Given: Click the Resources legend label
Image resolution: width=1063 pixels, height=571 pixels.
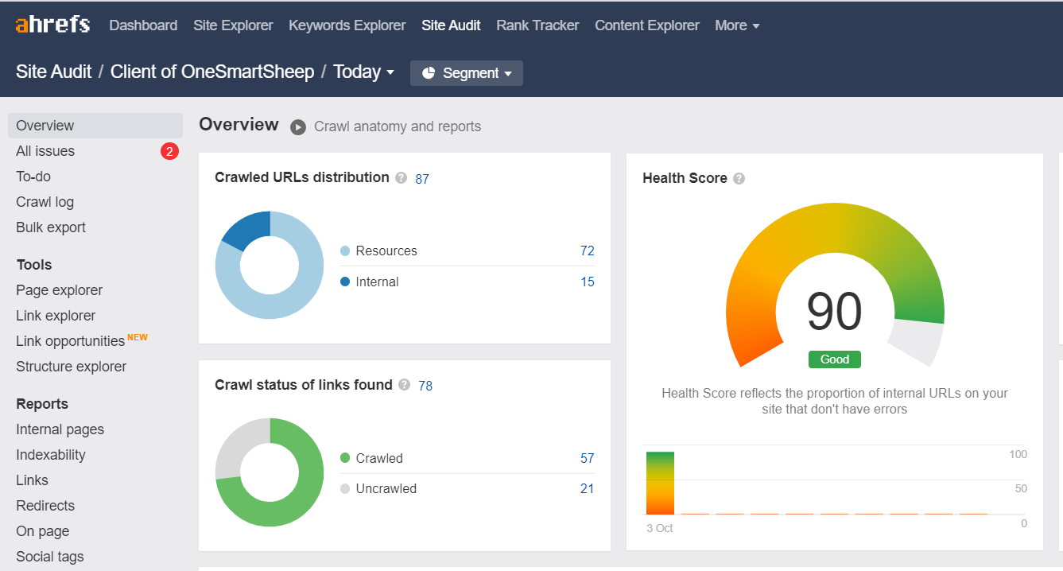Looking at the screenshot, I should (386, 251).
